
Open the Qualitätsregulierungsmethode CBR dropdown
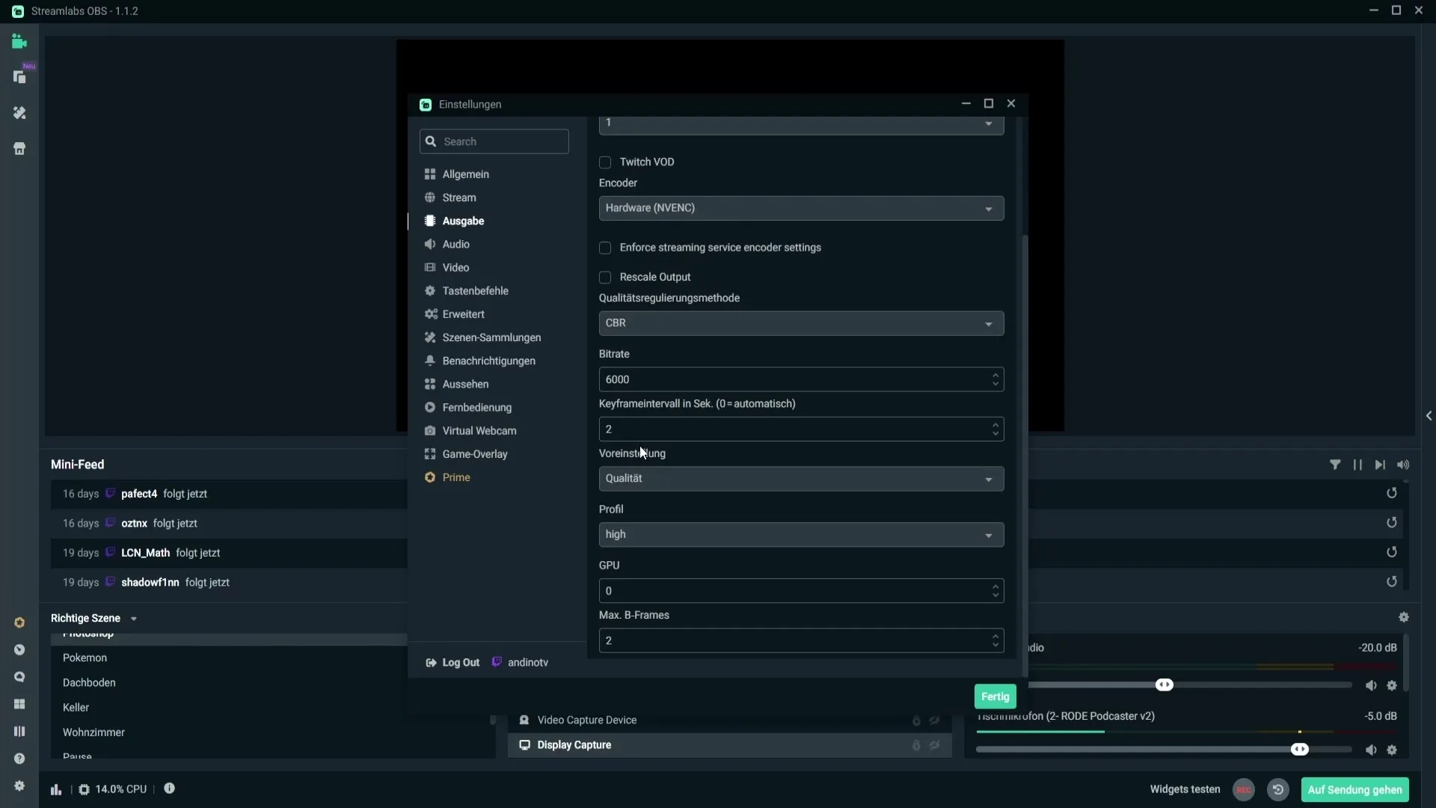[801, 322]
